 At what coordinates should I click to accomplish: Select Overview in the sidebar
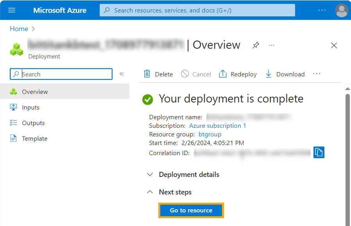click(x=65, y=92)
